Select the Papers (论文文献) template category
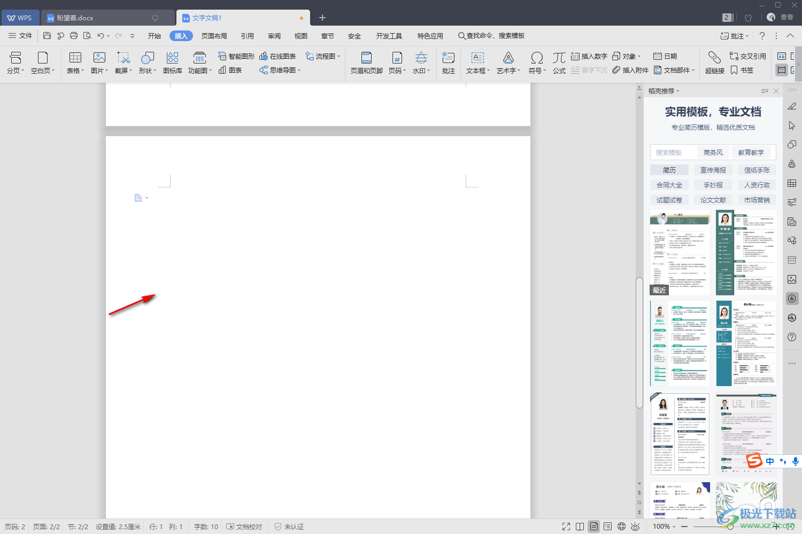 713,200
